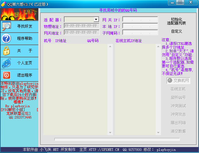
Task: Click the 初始化适配器列表 button
Action: pos(176,21)
